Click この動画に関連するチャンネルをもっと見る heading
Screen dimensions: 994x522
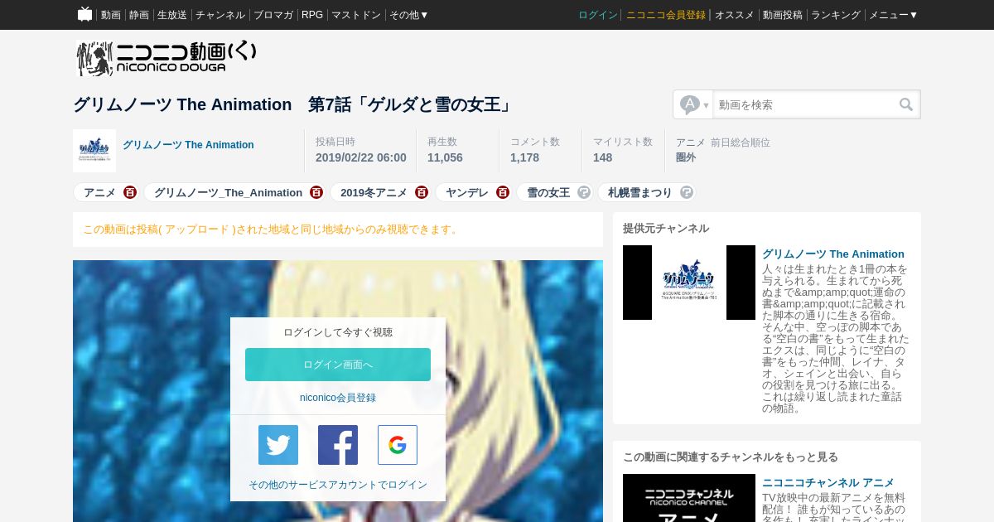[x=731, y=457]
